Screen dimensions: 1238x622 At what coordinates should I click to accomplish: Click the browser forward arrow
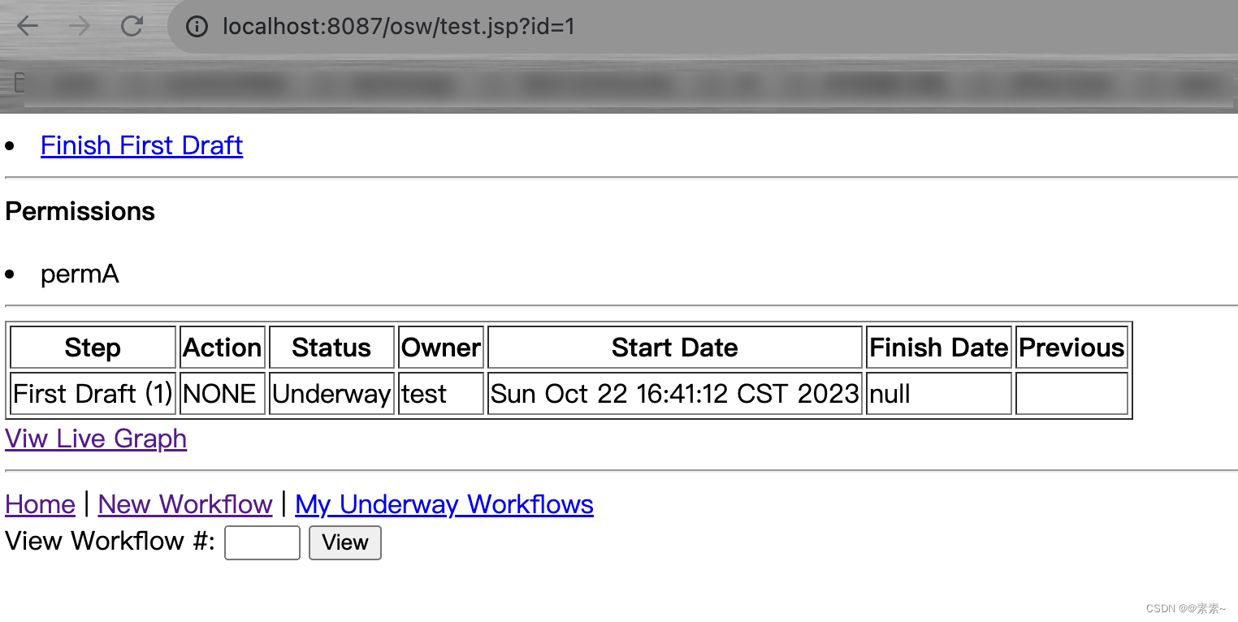[79, 26]
